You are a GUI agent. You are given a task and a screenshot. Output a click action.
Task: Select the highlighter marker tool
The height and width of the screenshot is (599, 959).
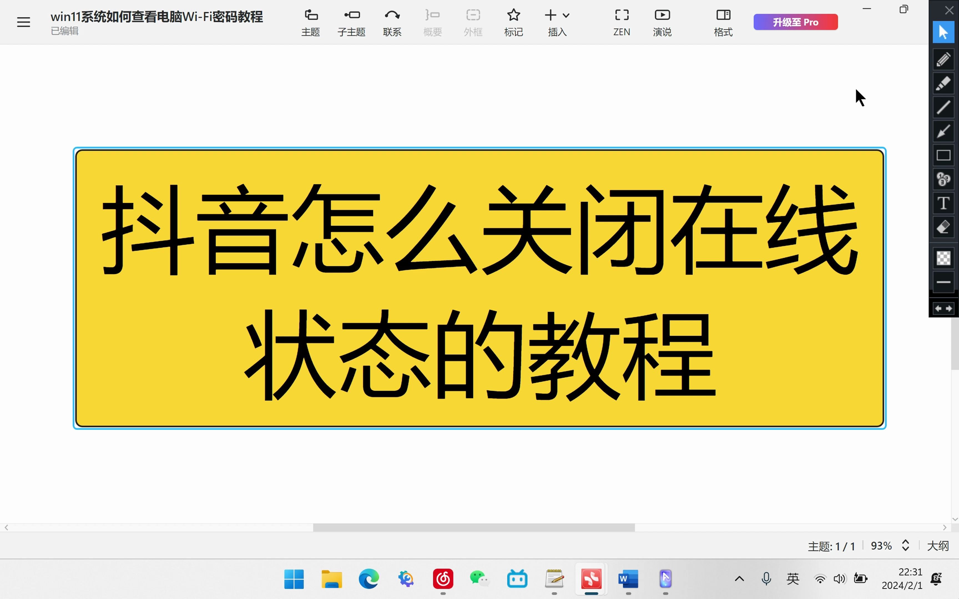coord(943,83)
